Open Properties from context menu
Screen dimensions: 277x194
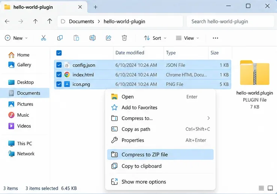point(160,140)
